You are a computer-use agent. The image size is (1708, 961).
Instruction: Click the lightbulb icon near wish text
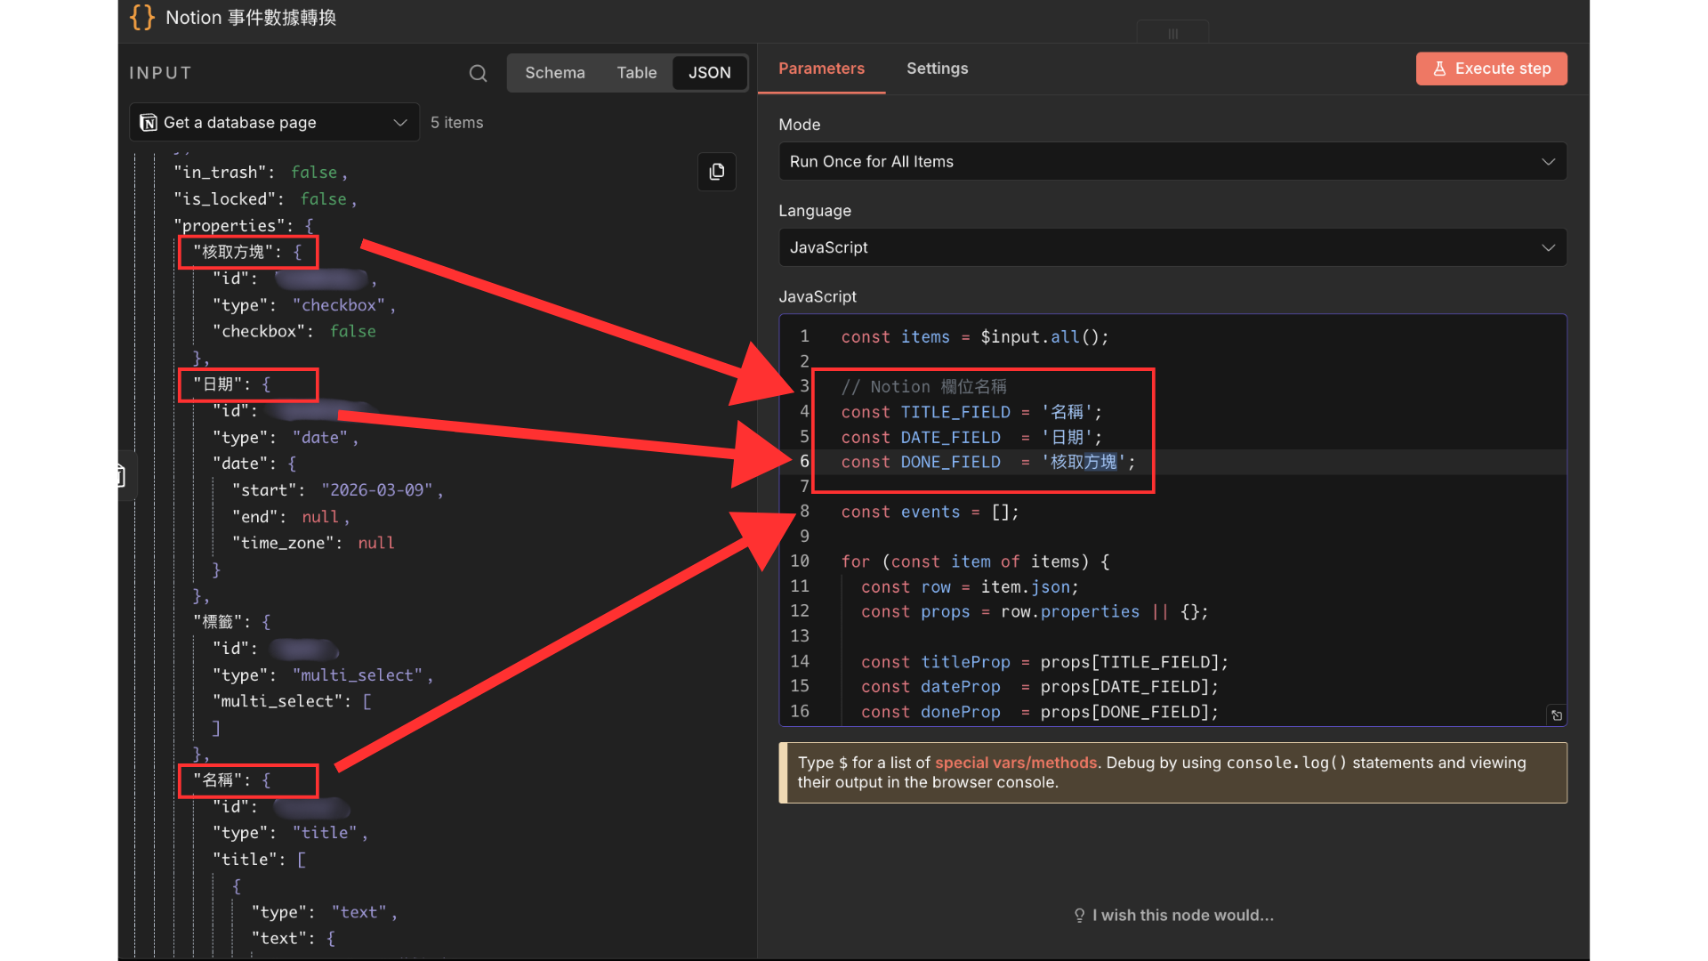1079,916
